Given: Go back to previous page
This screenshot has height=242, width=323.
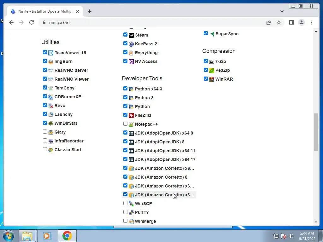Looking at the screenshot, I should pyautogui.click(x=11, y=22).
